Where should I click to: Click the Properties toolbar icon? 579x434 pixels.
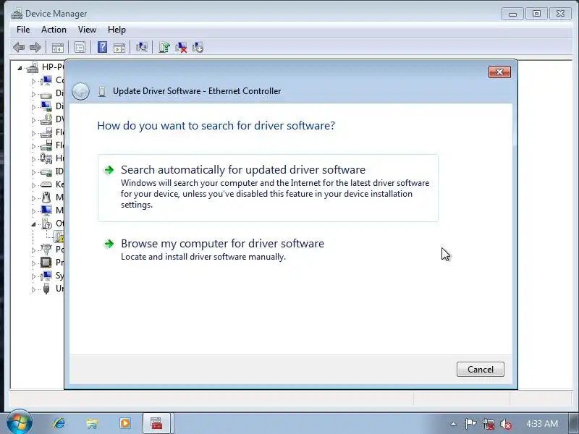pos(80,47)
